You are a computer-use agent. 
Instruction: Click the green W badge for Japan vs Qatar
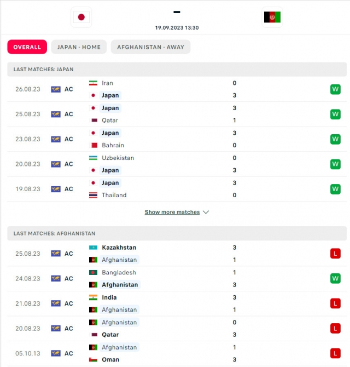click(x=335, y=114)
